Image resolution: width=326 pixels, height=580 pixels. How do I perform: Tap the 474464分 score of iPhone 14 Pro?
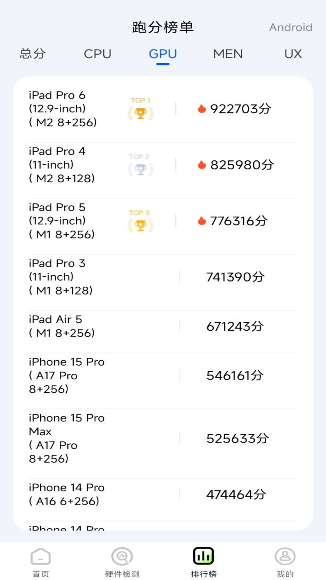[236, 495]
